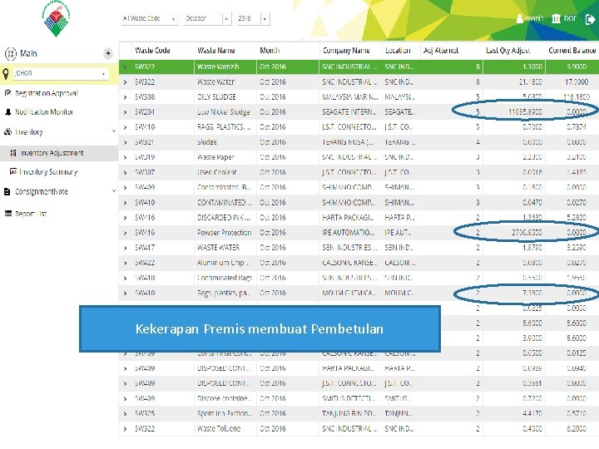Image resolution: width=599 pixels, height=449 pixels.
Task: Click the organization logo at top left
Action: 56,18
